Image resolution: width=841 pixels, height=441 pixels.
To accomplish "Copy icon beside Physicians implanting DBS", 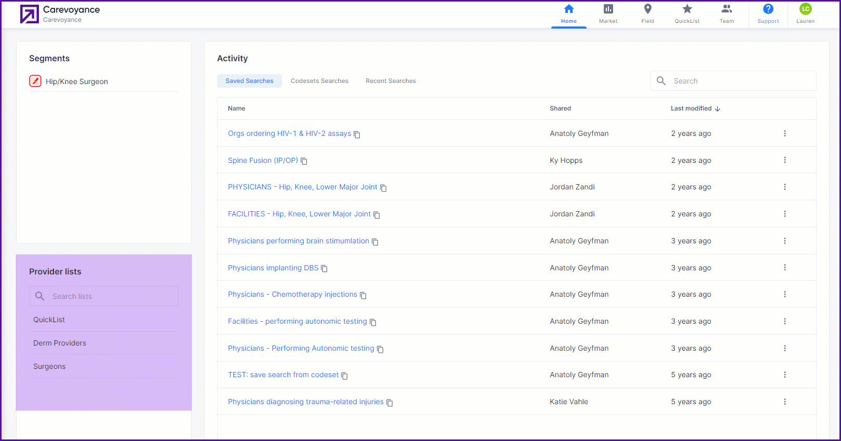I will [x=324, y=269].
